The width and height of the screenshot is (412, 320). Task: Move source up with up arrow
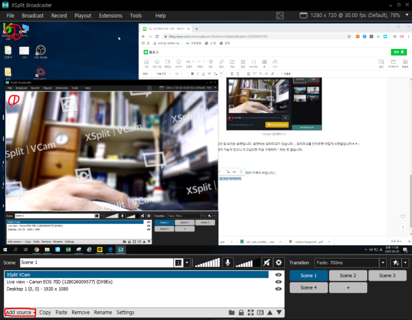(x=270, y=313)
